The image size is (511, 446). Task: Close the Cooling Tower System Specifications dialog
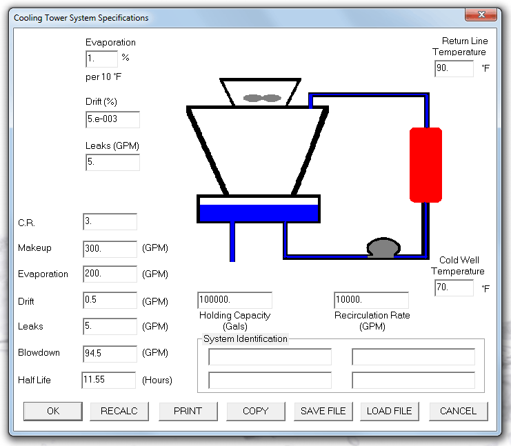point(481,14)
